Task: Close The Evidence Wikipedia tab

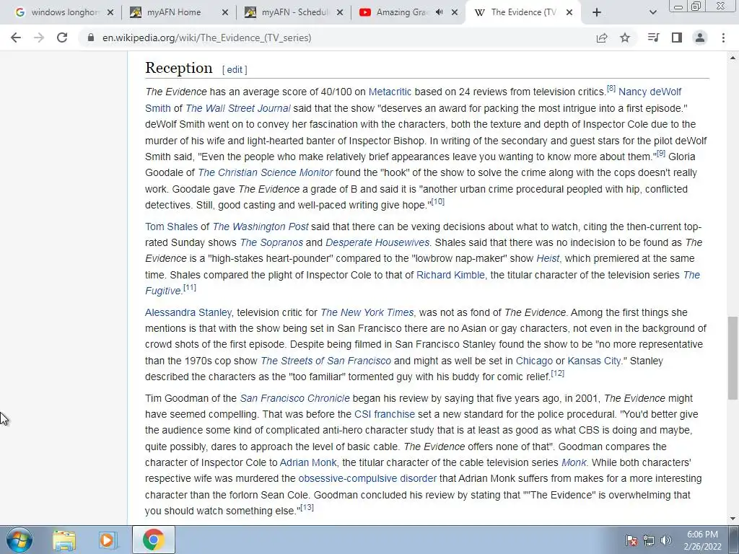Action: tap(569, 12)
